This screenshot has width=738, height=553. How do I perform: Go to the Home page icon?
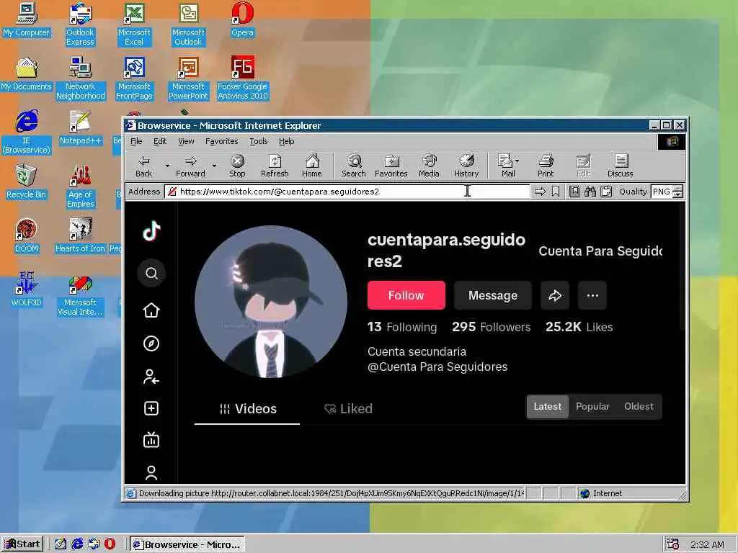click(x=311, y=166)
